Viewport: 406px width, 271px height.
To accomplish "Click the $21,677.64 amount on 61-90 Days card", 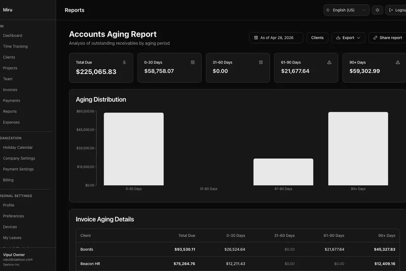I will (295, 71).
